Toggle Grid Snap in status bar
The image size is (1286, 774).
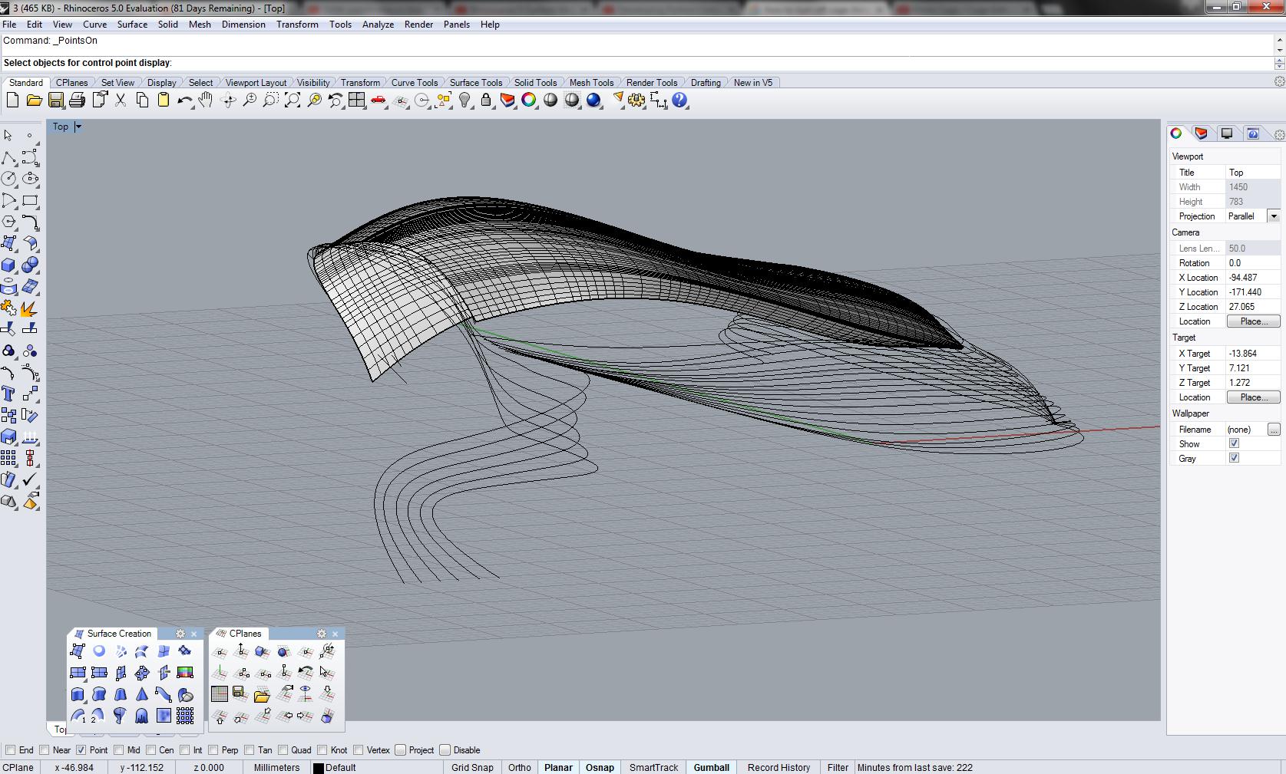click(472, 767)
